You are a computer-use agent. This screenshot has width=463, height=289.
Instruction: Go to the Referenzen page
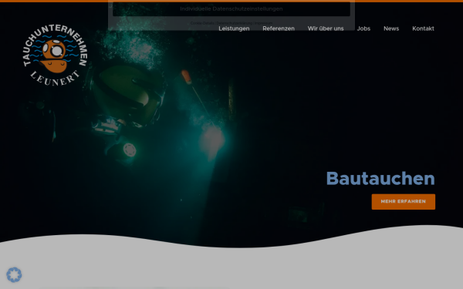point(279,29)
